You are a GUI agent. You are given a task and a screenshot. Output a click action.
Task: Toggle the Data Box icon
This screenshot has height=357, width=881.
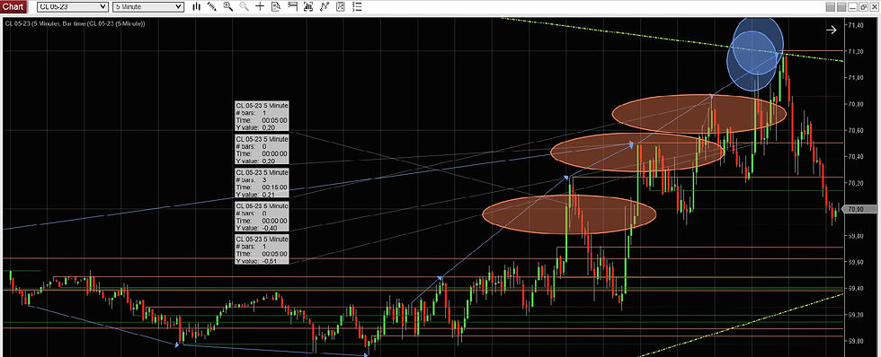click(x=276, y=6)
